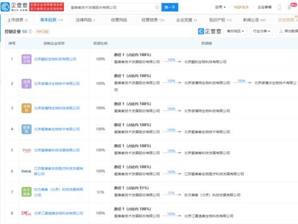Click the 投资比例 column header
298x224 pixels.
click(x=100, y=43)
